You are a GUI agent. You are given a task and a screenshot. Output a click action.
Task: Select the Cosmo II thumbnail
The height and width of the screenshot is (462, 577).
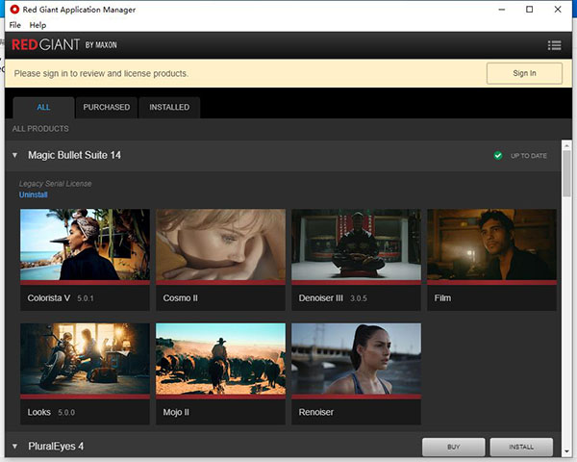point(221,244)
